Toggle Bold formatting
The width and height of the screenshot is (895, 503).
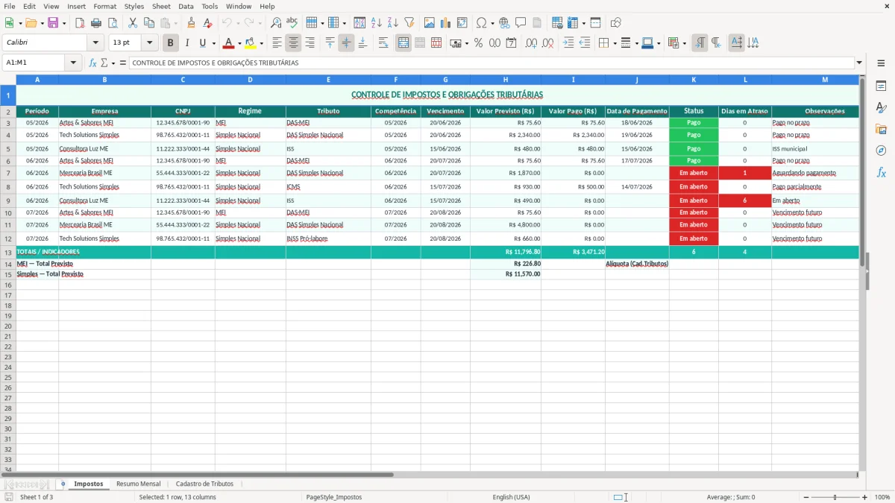tap(171, 43)
